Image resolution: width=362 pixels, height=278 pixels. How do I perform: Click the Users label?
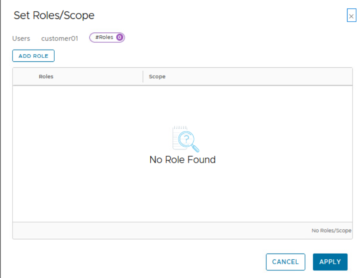[x=21, y=39]
